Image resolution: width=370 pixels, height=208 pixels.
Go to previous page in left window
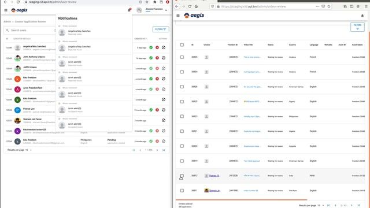click(x=140, y=150)
